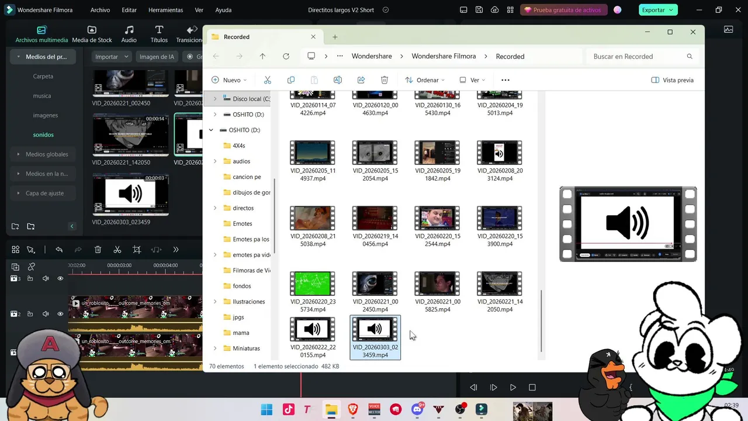The image size is (748, 421).
Task: Click the Imagen de IA button
Action: pos(157,57)
